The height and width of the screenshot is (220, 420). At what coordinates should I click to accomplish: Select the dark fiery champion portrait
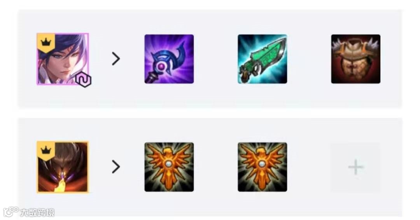pyautogui.click(x=63, y=167)
